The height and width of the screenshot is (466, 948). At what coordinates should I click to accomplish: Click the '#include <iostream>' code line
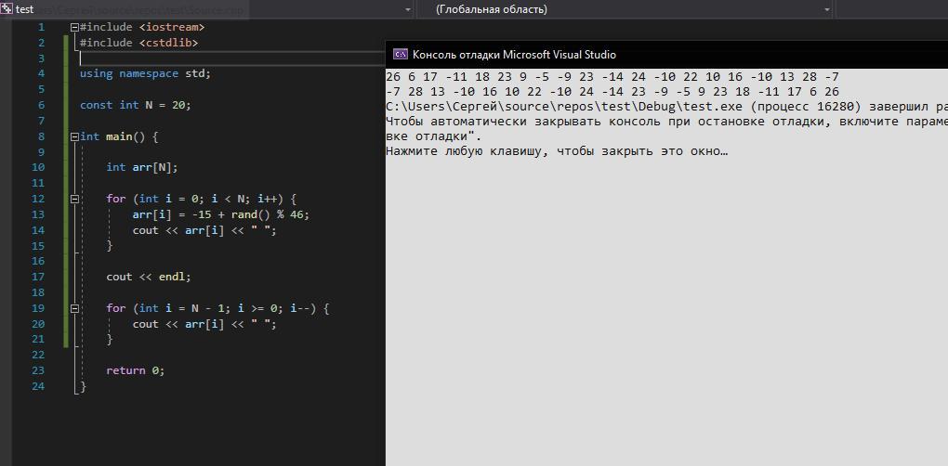tap(142, 27)
